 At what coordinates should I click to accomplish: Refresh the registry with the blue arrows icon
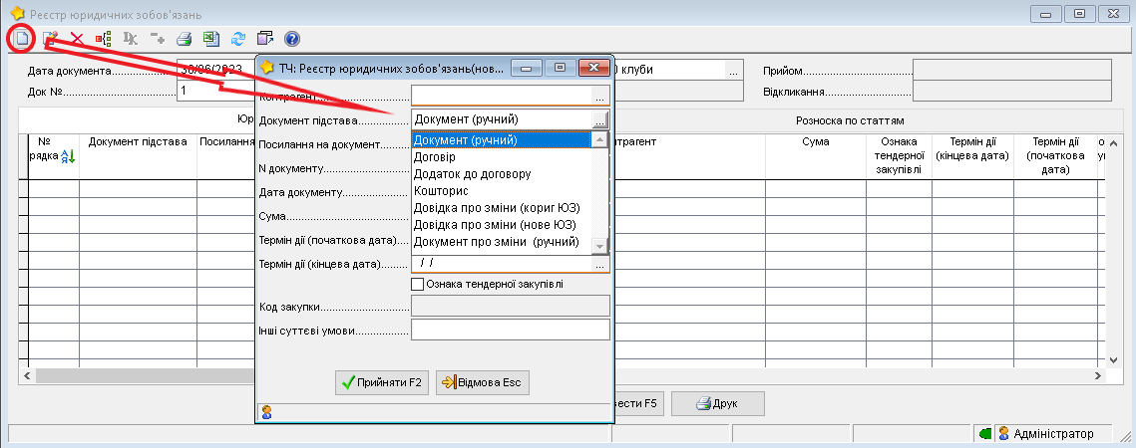[237, 39]
